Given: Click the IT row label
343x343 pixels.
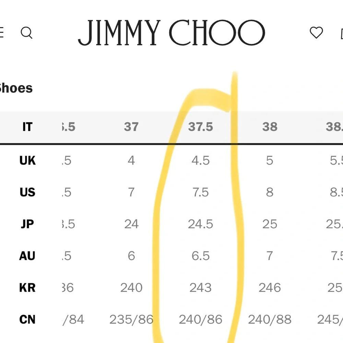Looking at the screenshot, I should [27, 127].
